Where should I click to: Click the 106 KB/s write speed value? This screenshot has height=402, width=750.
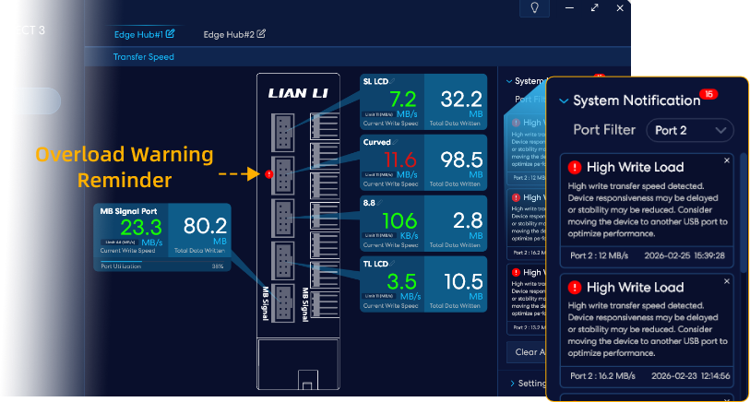(x=399, y=221)
